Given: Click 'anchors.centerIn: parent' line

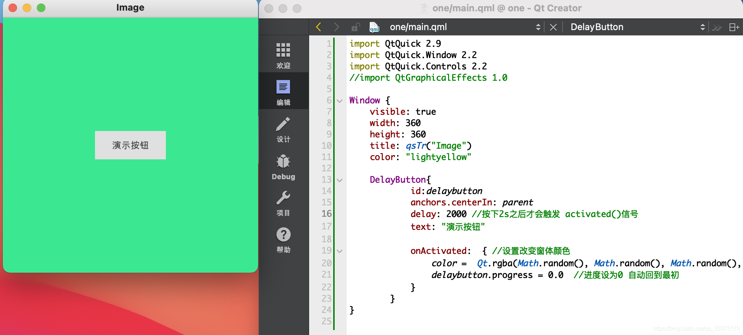Looking at the screenshot, I should coord(471,202).
